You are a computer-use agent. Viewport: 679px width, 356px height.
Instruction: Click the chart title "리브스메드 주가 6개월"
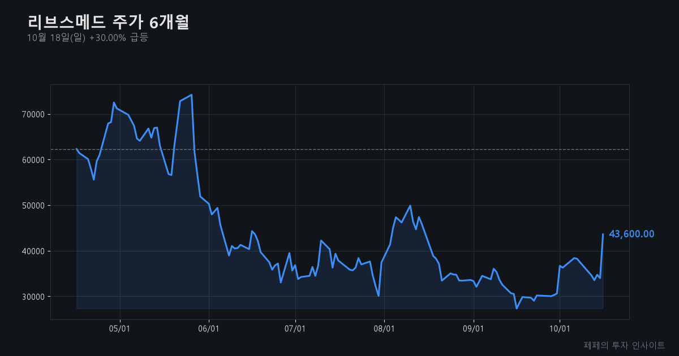tap(108, 22)
